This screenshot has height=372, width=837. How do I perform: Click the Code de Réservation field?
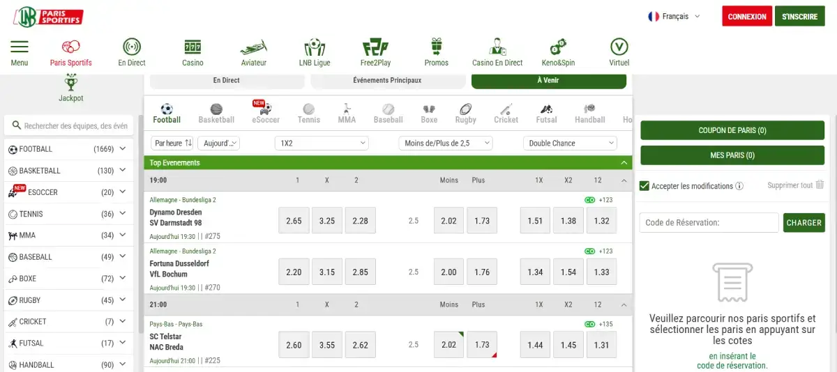pos(709,223)
